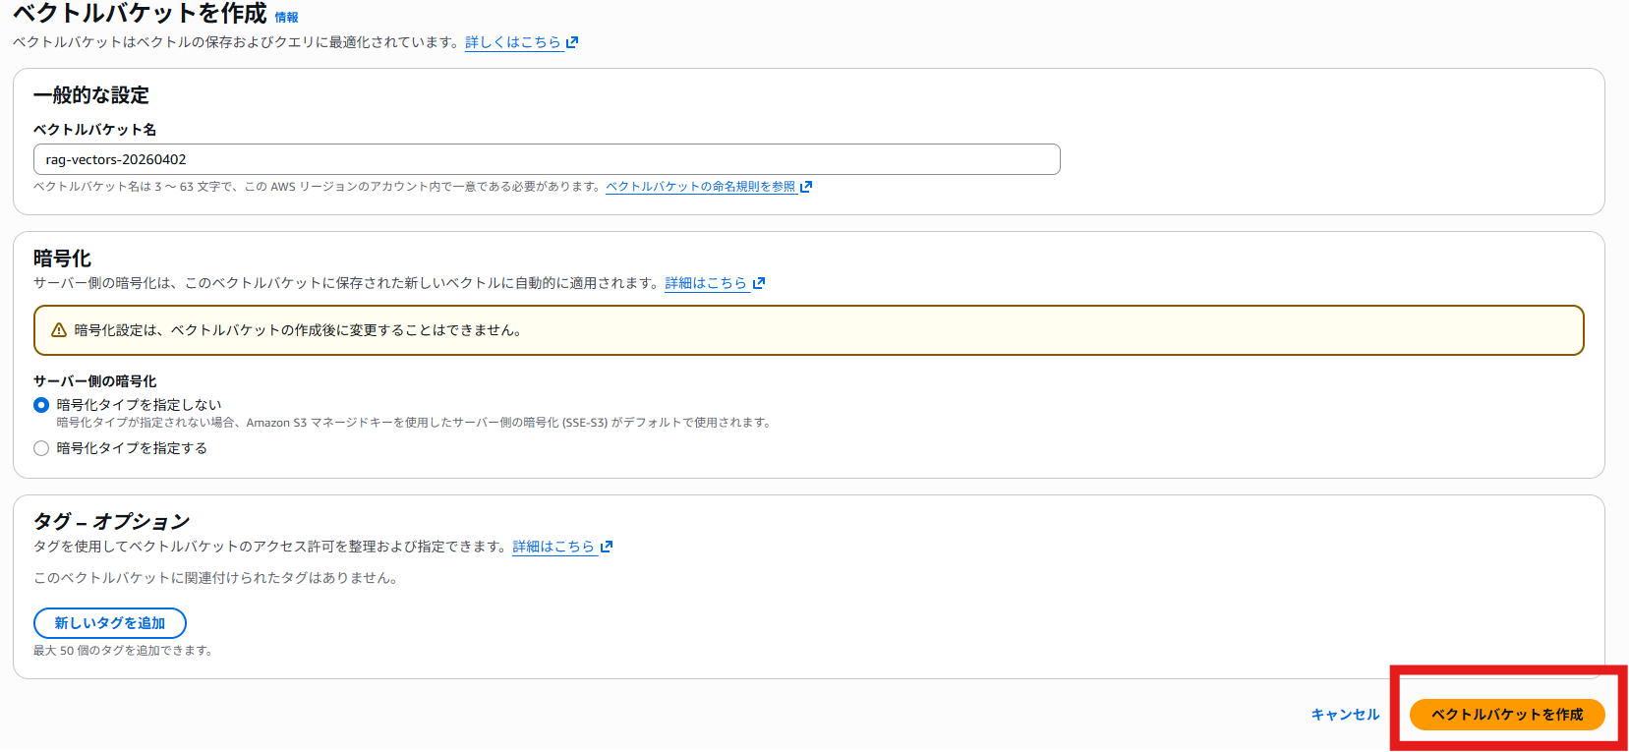This screenshot has width=1629, height=752.
Task: Focus the ベクトルバケット名 input field
Action: pos(547,159)
